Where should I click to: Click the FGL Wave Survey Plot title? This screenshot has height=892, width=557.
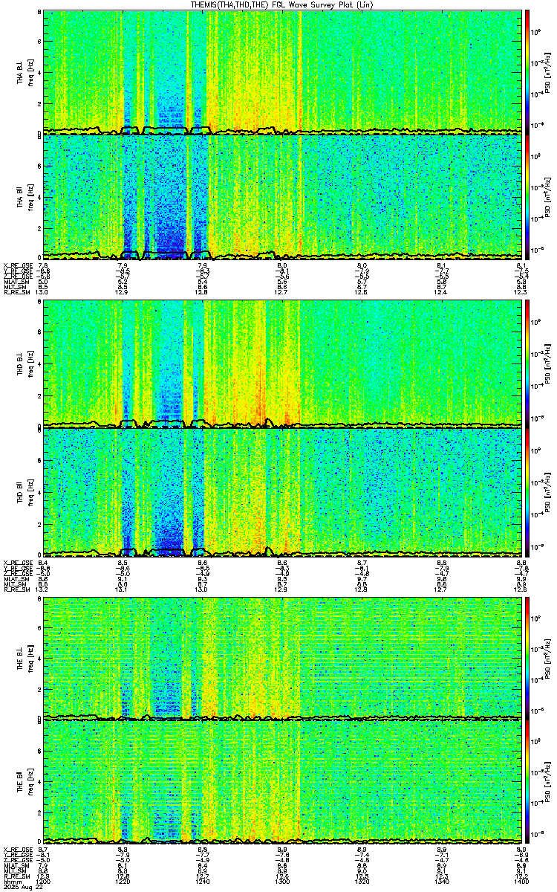pos(278,4)
